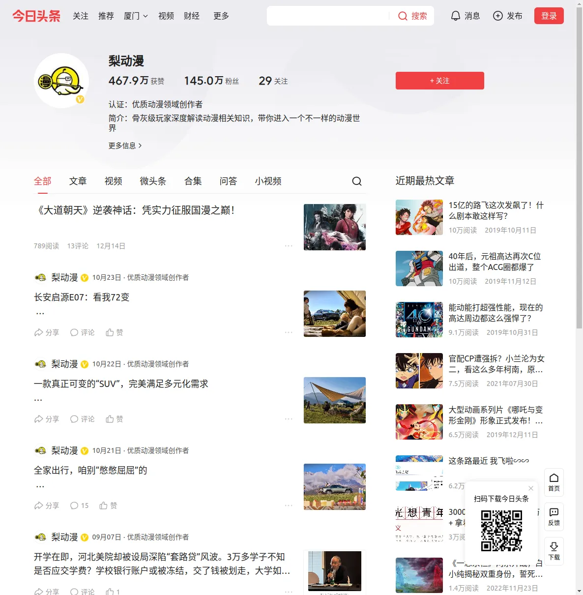Switch to the 微头条 tab
The height and width of the screenshot is (595, 583).
click(x=153, y=181)
